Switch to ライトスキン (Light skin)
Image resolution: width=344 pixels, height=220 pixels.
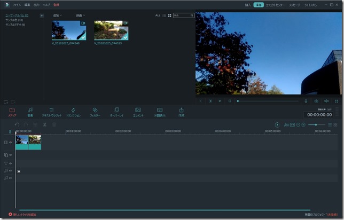pyautogui.click(x=311, y=5)
